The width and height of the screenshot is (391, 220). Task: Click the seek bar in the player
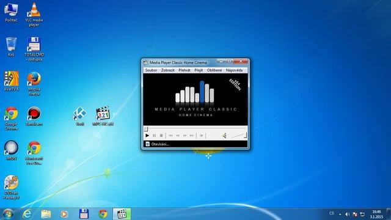click(195, 129)
